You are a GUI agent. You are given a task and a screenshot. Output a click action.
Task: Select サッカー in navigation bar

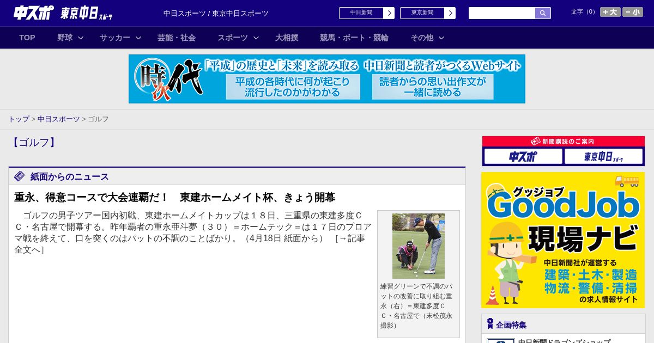coord(115,38)
